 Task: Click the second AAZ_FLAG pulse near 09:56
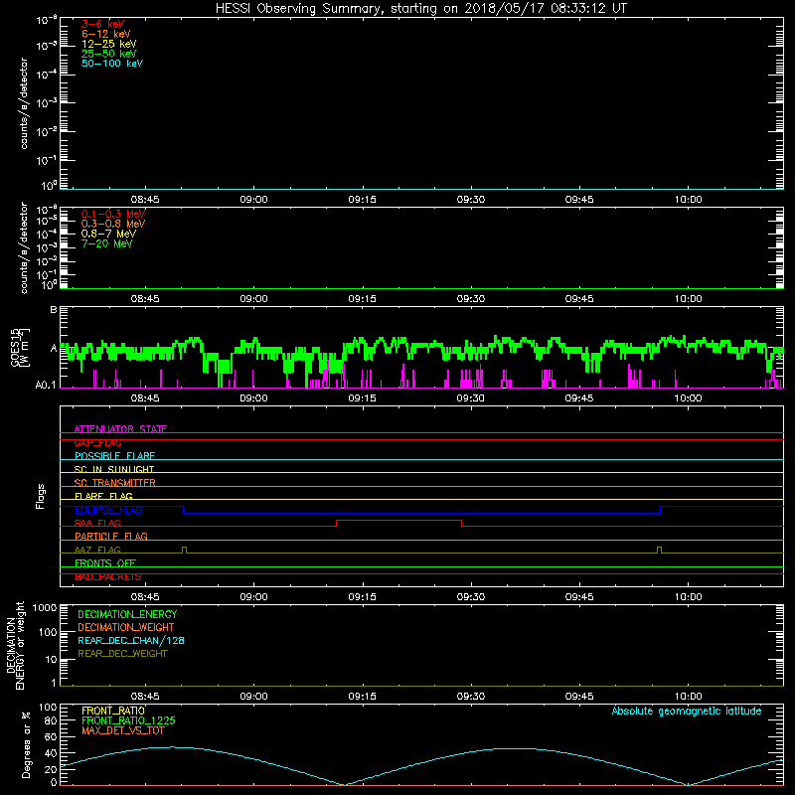pos(659,550)
